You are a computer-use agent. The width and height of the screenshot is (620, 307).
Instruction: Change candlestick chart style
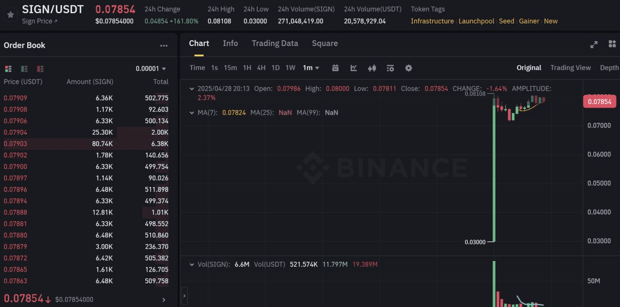[x=372, y=68]
